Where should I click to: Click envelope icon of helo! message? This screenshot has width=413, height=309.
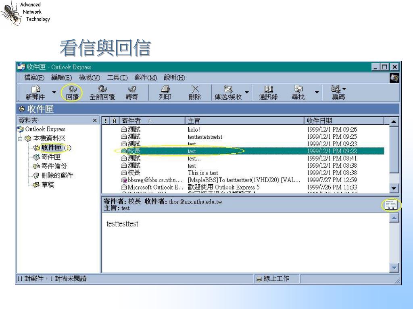(x=124, y=129)
